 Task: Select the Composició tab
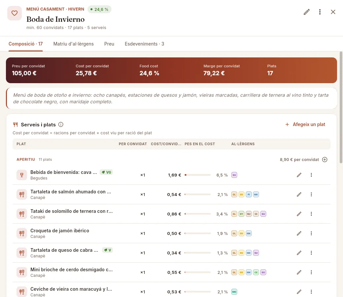26,44
